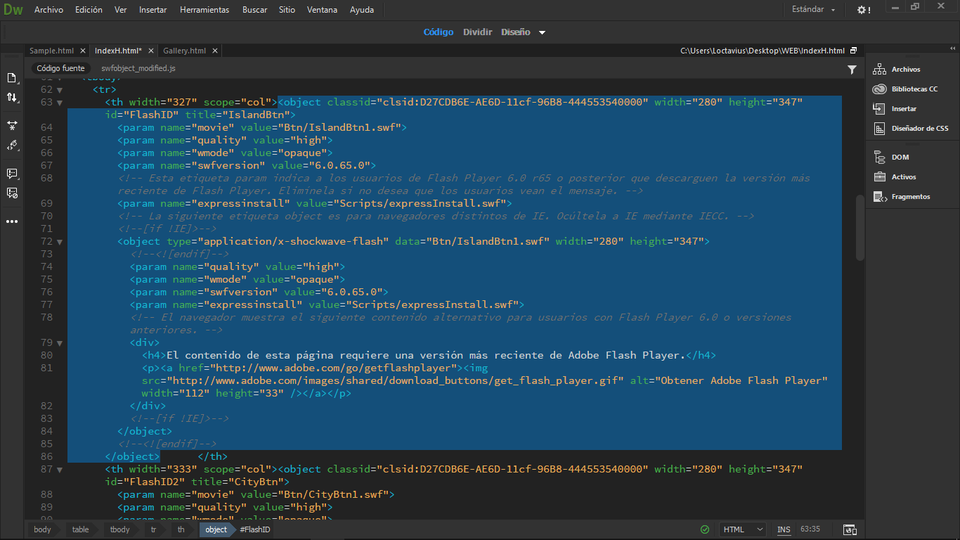Open the Ver menu
Viewport: 960px width, 540px height.
[x=121, y=10]
